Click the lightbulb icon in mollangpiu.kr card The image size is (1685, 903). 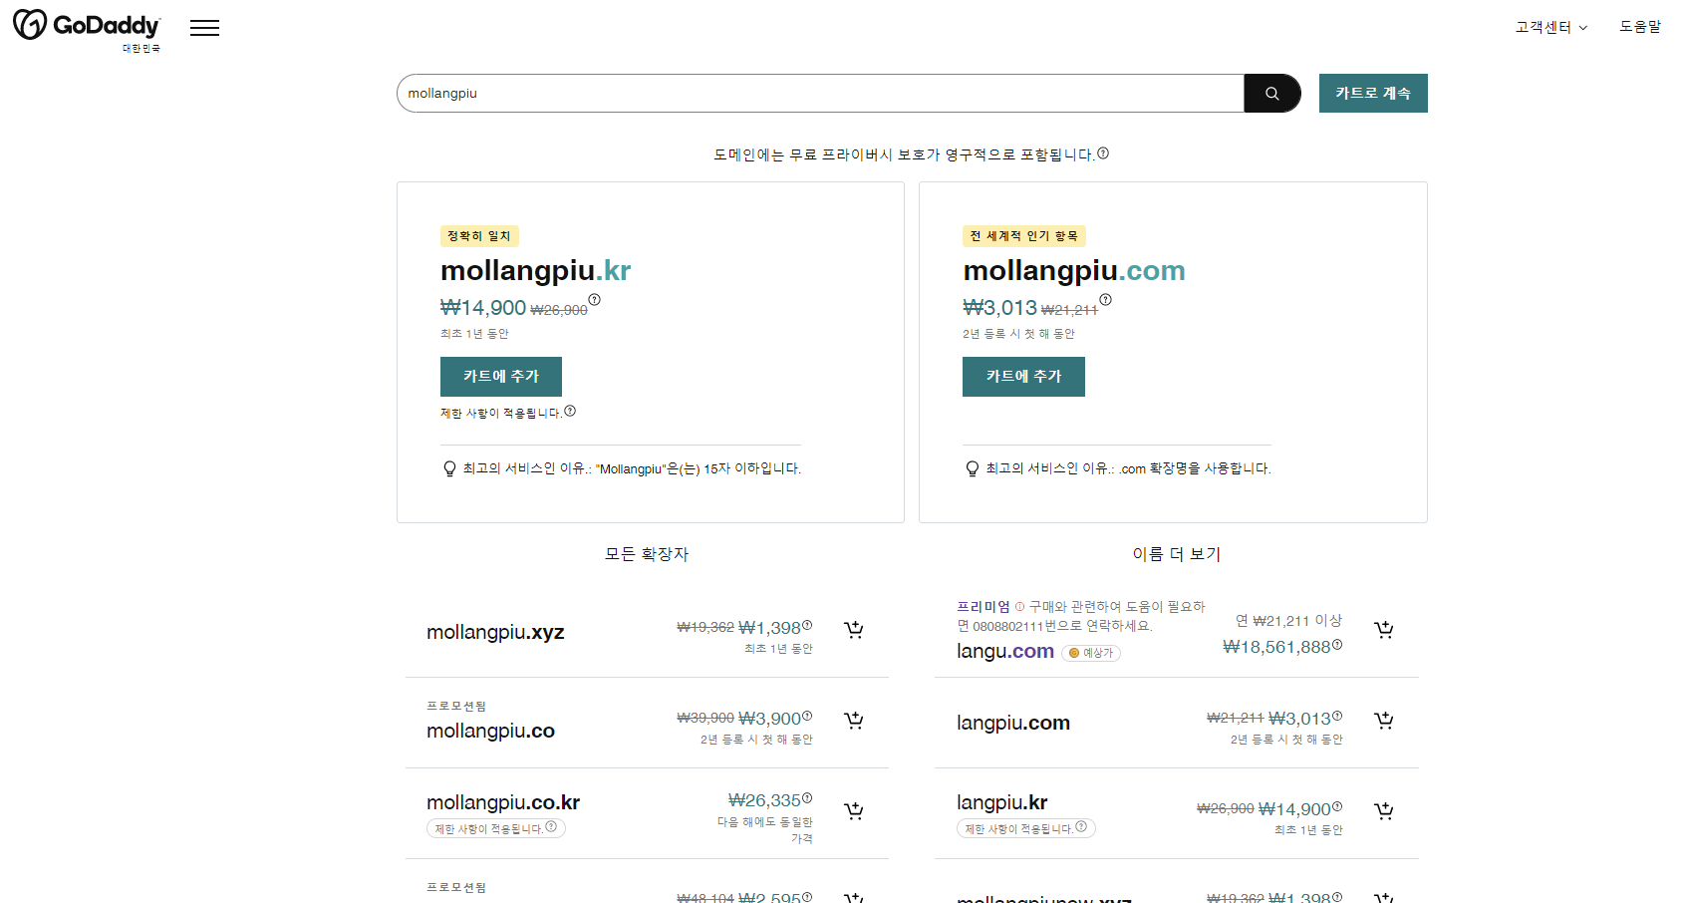coord(449,468)
